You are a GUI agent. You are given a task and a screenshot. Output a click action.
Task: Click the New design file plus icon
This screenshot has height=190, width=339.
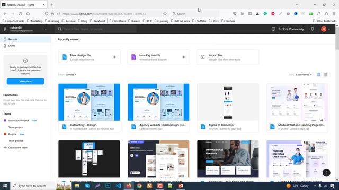pos(114,57)
